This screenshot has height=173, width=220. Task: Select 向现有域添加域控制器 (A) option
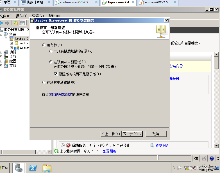point(51,51)
